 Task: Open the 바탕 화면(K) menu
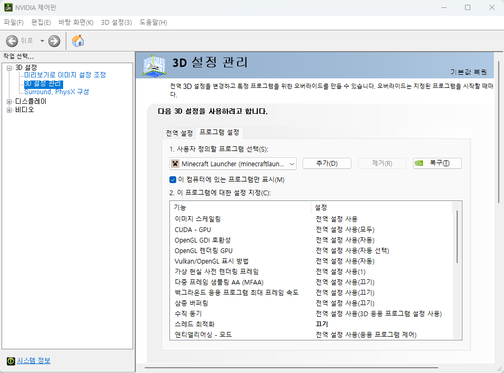click(x=76, y=23)
